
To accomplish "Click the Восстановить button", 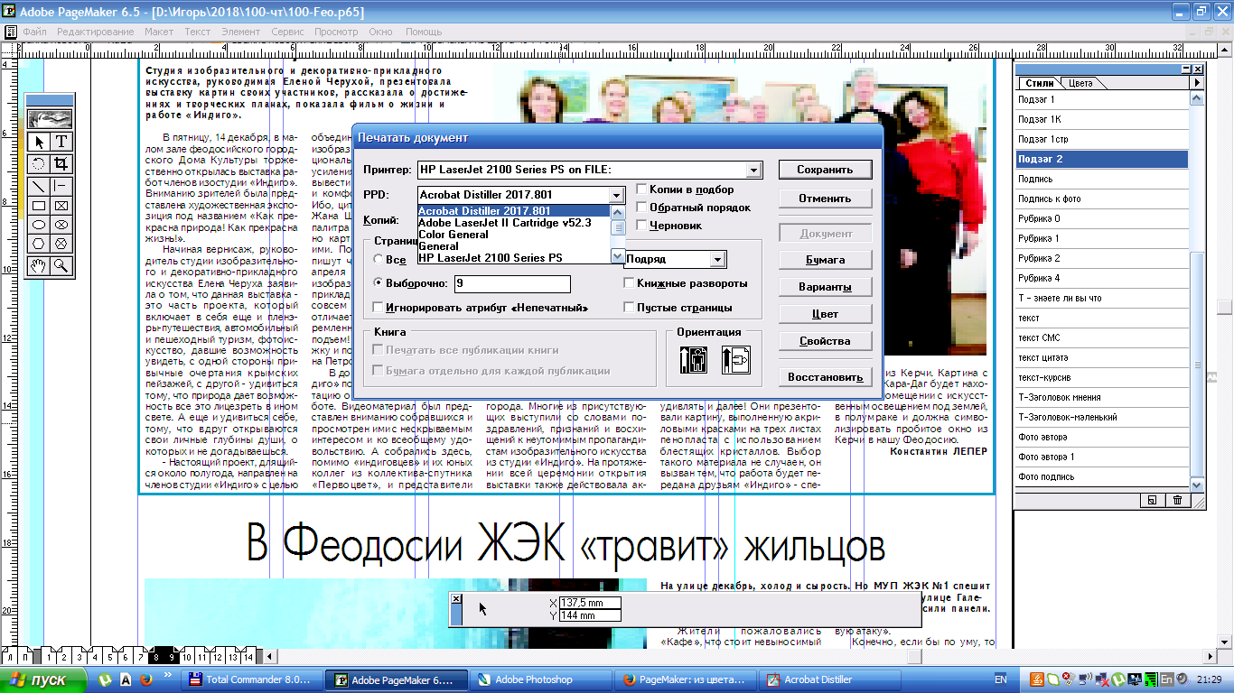I will pos(825,377).
